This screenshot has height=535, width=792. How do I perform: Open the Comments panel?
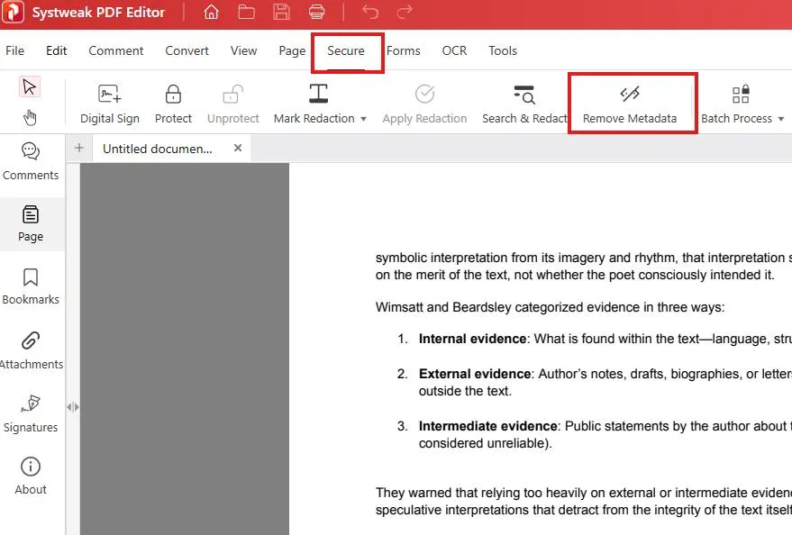tap(31, 163)
